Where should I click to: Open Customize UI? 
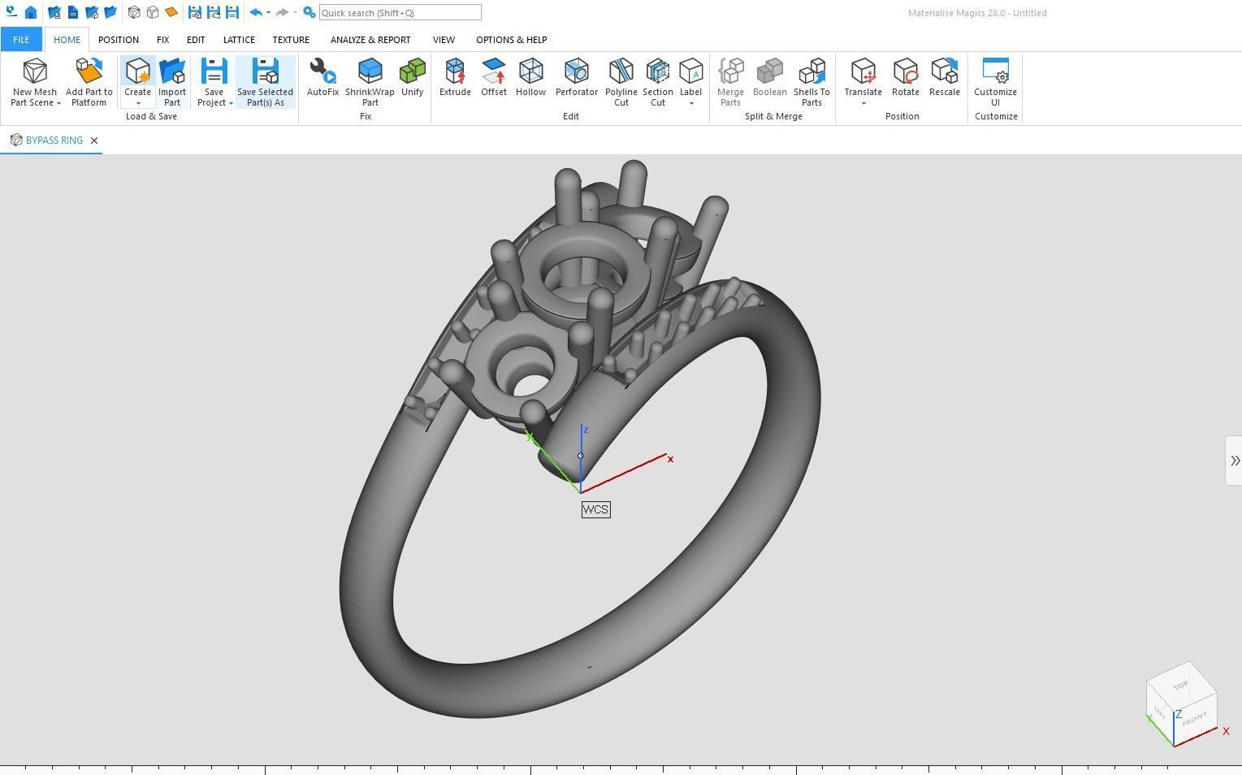(x=996, y=81)
